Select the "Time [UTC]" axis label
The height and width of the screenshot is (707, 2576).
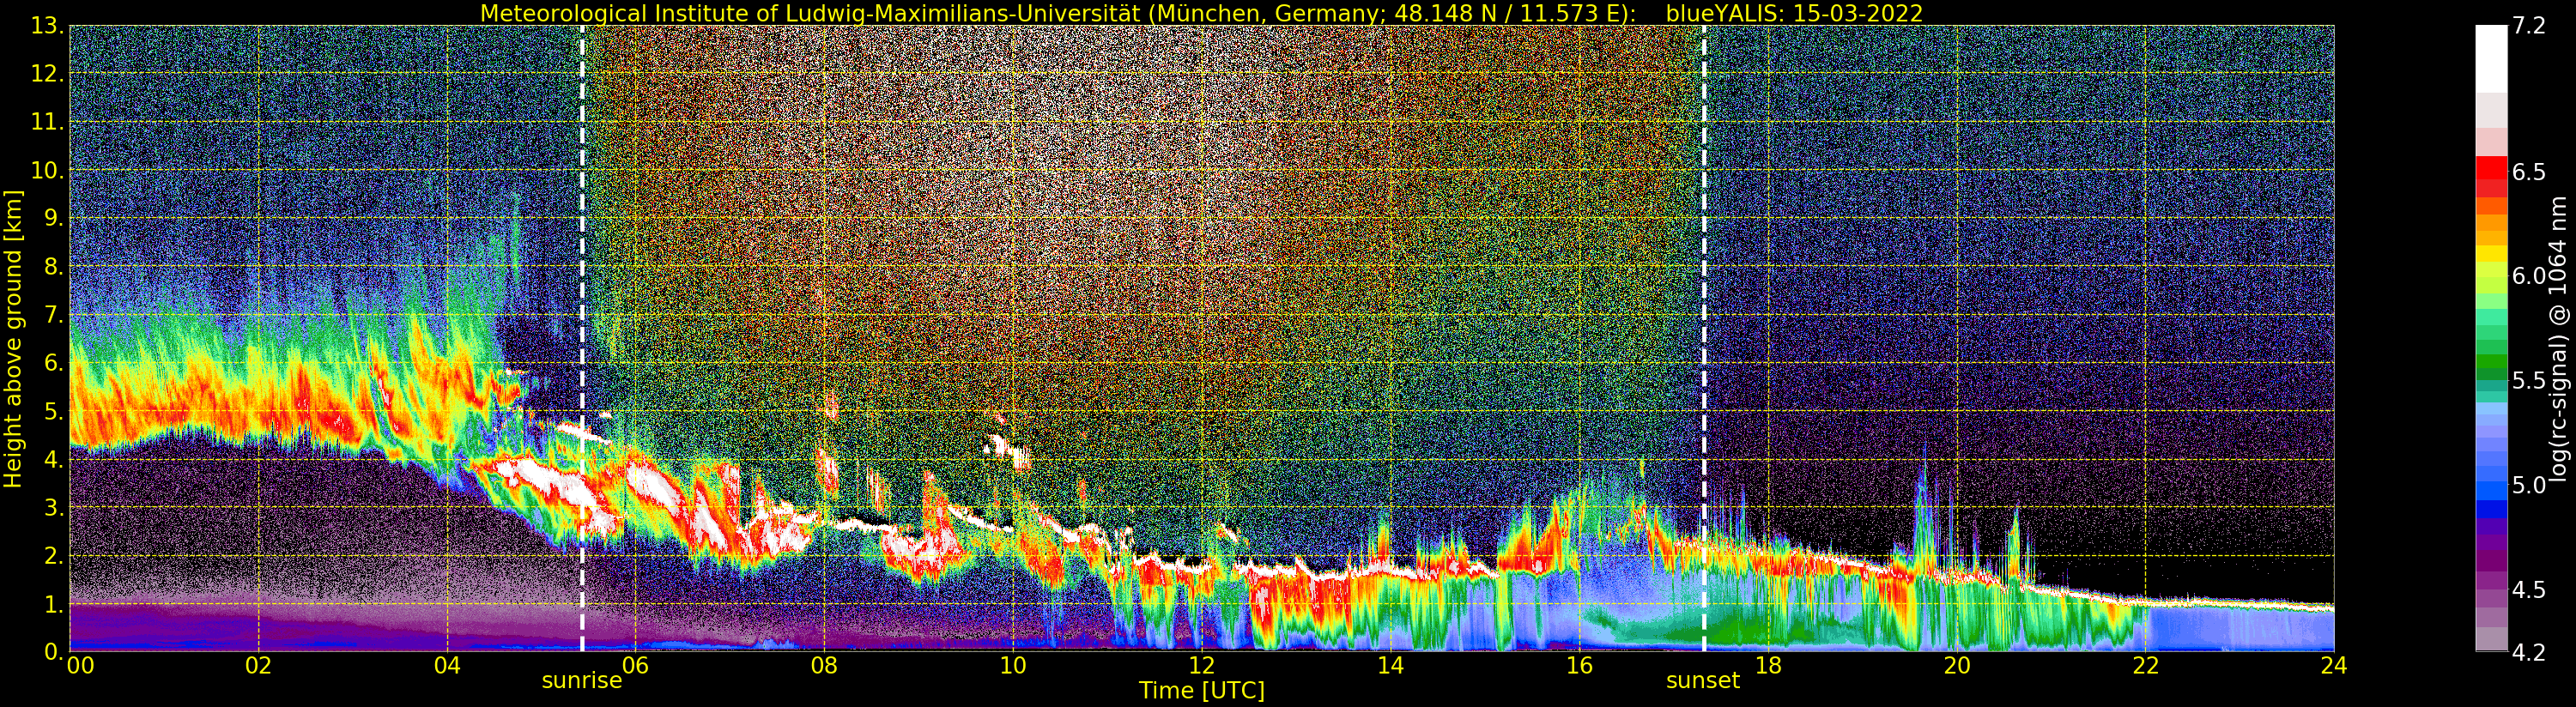1202,691
